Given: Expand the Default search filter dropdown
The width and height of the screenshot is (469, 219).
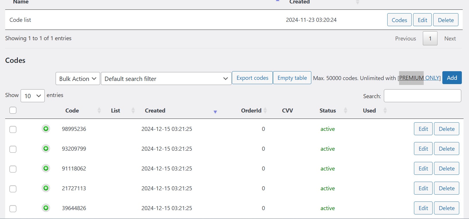Looking at the screenshot, I should click(x=166, y=79).
